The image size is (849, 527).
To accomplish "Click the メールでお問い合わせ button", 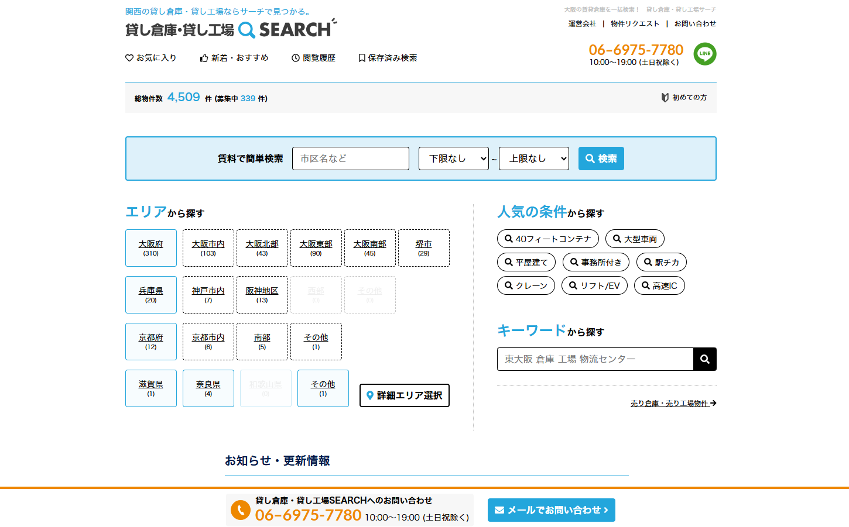I will 551,510.
